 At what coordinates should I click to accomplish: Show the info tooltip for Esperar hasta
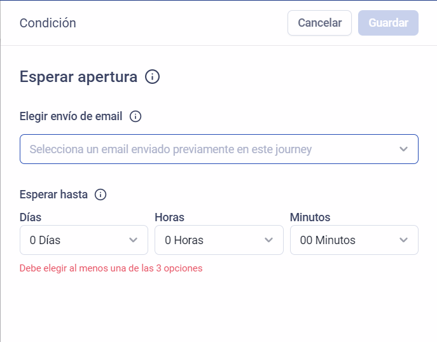100,195
